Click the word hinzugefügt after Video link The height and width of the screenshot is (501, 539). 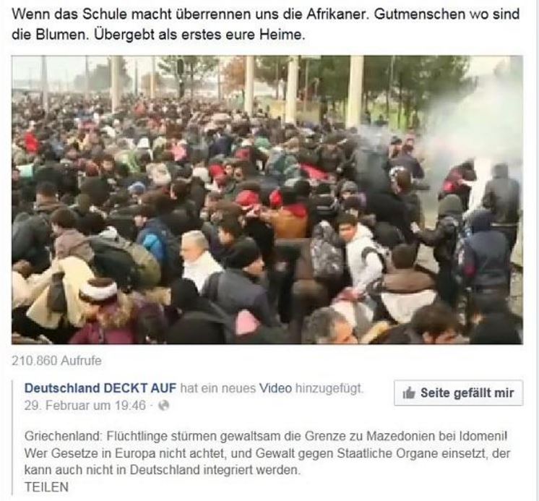click(329, 388)
